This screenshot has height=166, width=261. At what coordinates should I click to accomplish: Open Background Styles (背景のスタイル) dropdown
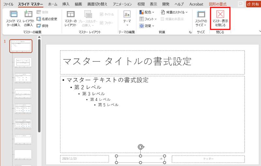(x=174, y=12)
